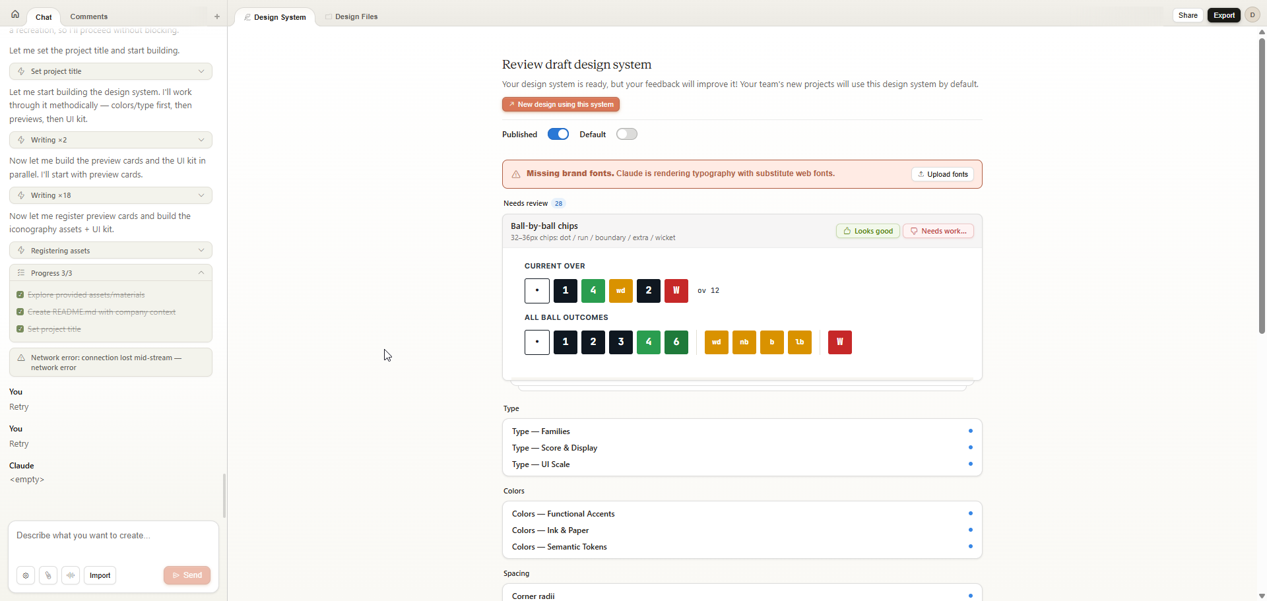Collapse the Progress 3/3 list
The width and height of the screenshot is (1267, 601).
click(201, 273)
